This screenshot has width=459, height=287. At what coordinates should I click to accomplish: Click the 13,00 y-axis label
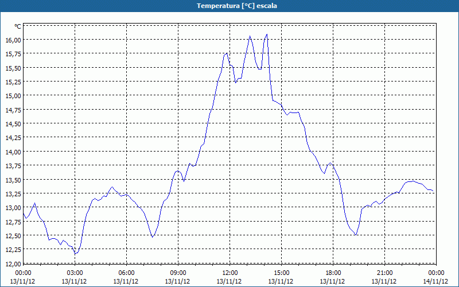13,208
